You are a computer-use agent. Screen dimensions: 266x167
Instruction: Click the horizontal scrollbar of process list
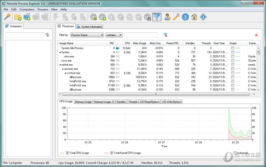[156, 94]
